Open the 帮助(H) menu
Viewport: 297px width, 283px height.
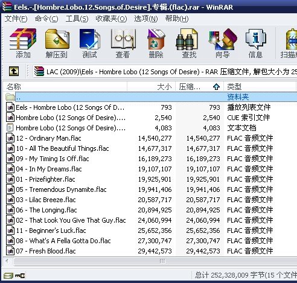point(177,19)
